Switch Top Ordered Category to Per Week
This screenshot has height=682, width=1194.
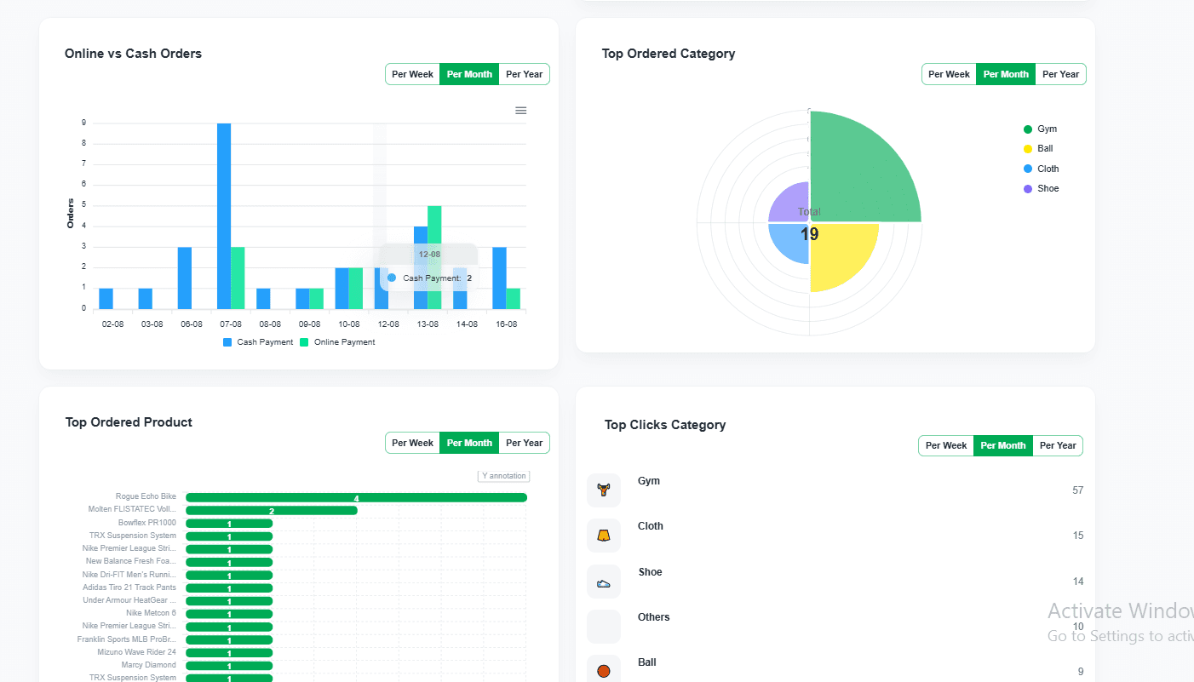click(949, 74)
